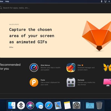Launch Safari from the Dock
The height and width of the screenshot is (111, 111).
click(x=49, y=105)
